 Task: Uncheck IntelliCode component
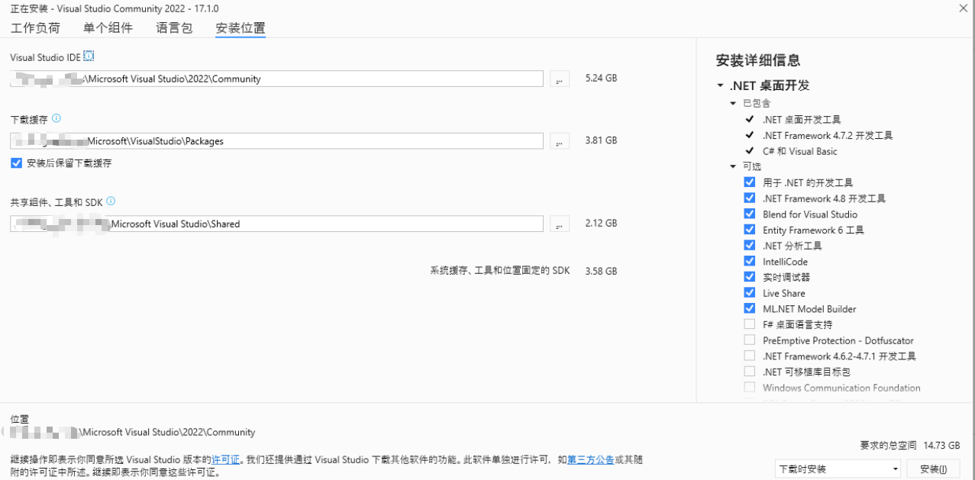(749, 262)
